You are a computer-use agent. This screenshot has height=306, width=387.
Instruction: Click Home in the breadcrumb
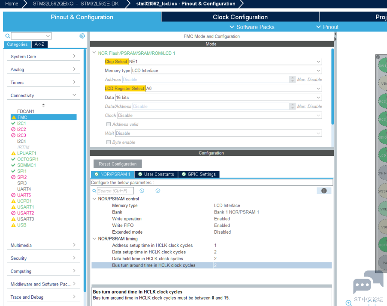click(12, 4)
